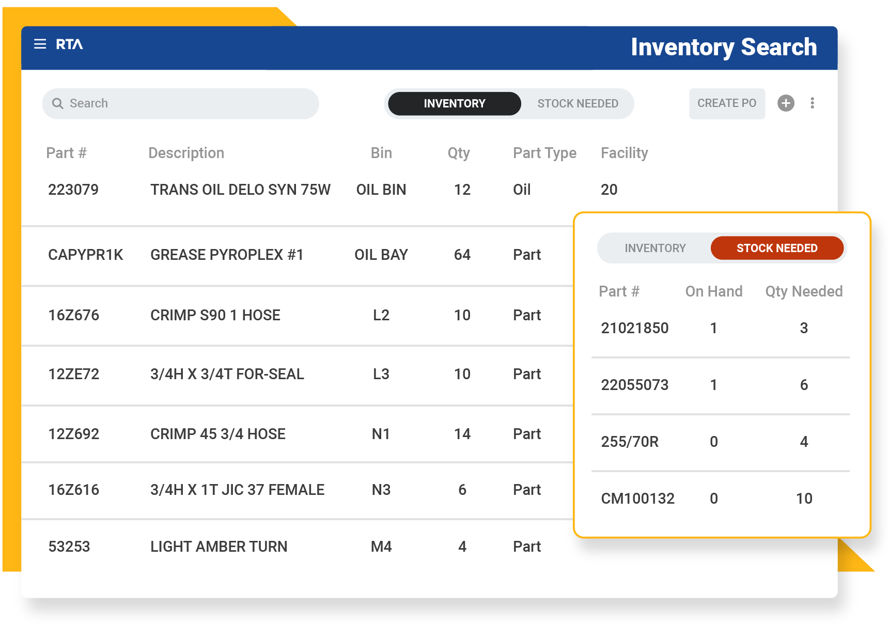Click the N1 bin cell

pyautogui.click(x=381, y=434)
